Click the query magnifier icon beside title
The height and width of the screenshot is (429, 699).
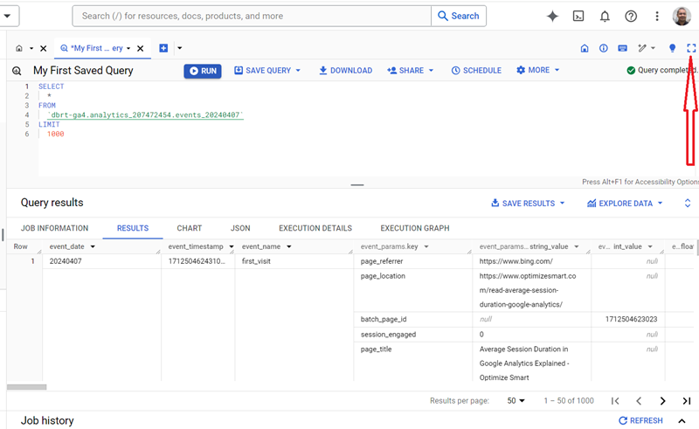tap(17, 71)
